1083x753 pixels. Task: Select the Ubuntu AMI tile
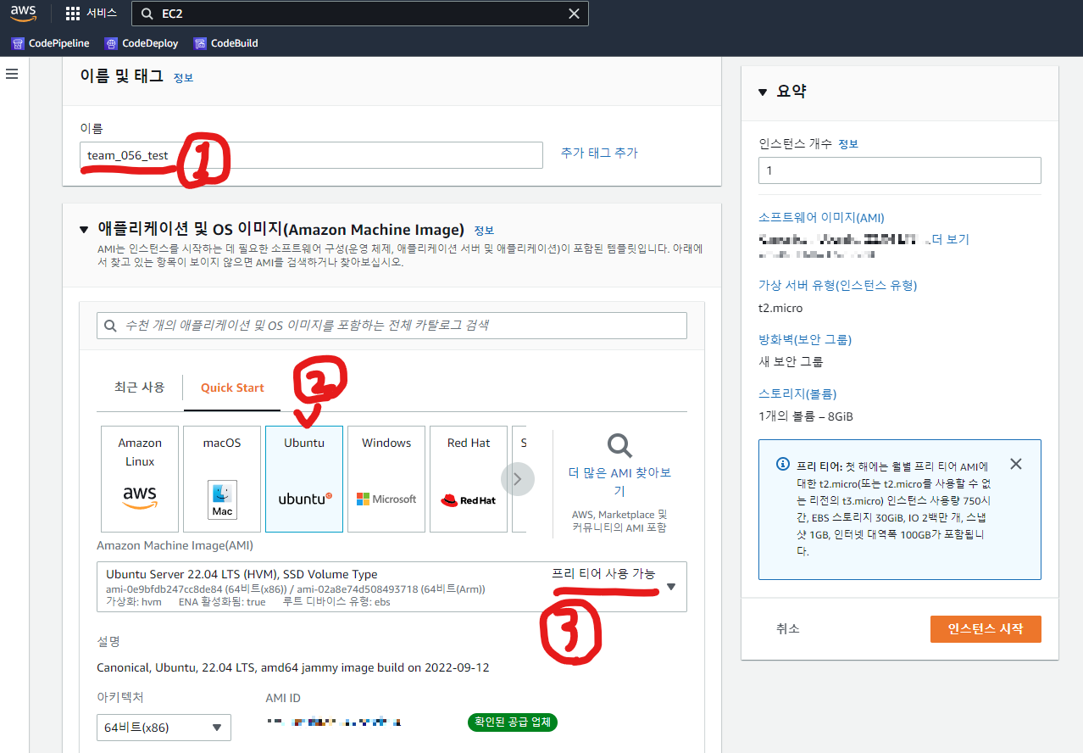304,478
